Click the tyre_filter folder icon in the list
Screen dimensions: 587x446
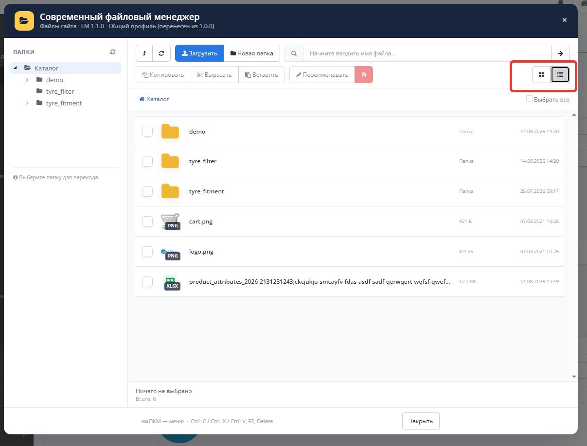(x=170, y=161)
